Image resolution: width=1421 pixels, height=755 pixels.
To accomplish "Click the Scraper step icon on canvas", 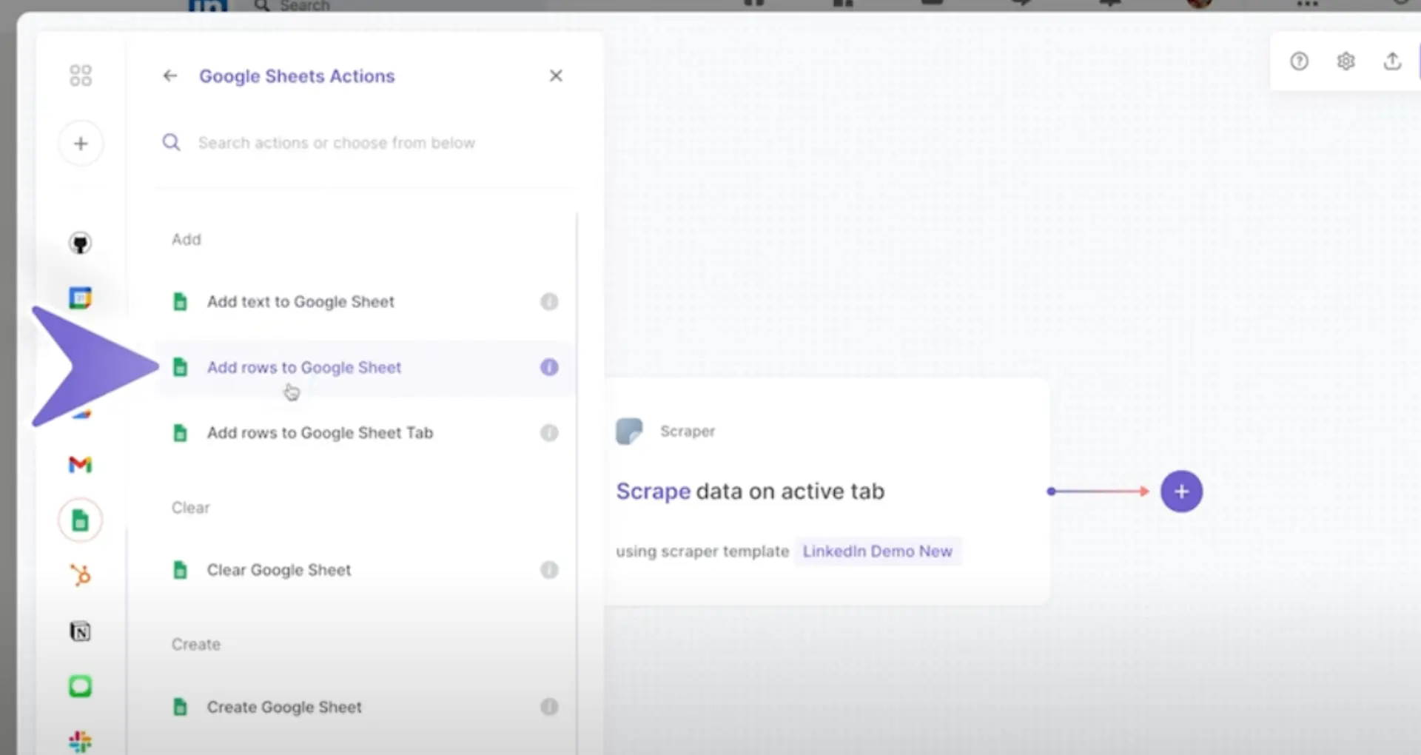I will 629,431.
